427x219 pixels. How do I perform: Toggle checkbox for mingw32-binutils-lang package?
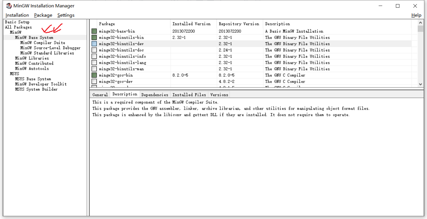coord(94,62)
